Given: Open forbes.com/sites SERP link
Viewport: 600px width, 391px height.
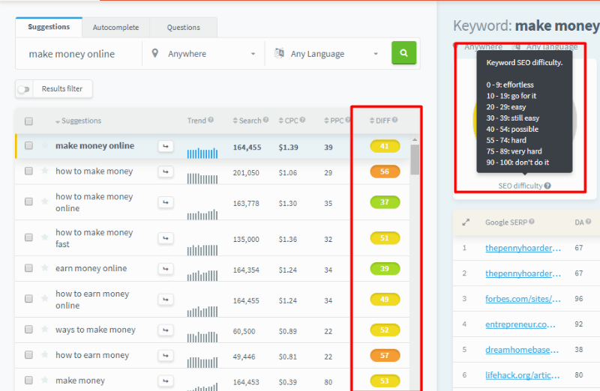Looking at the screenshot, I should point(523,299).
